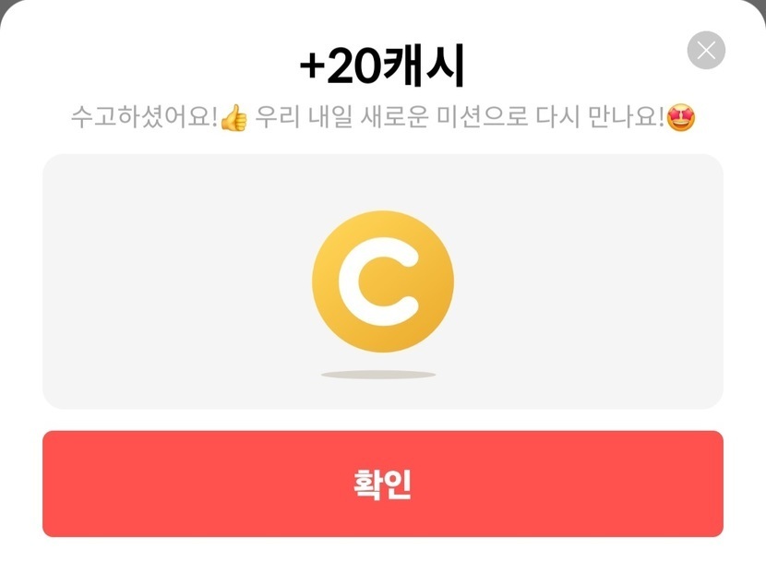Tap the thumbs-up emoji
766x586 pixels.
[x=234, y=118]
